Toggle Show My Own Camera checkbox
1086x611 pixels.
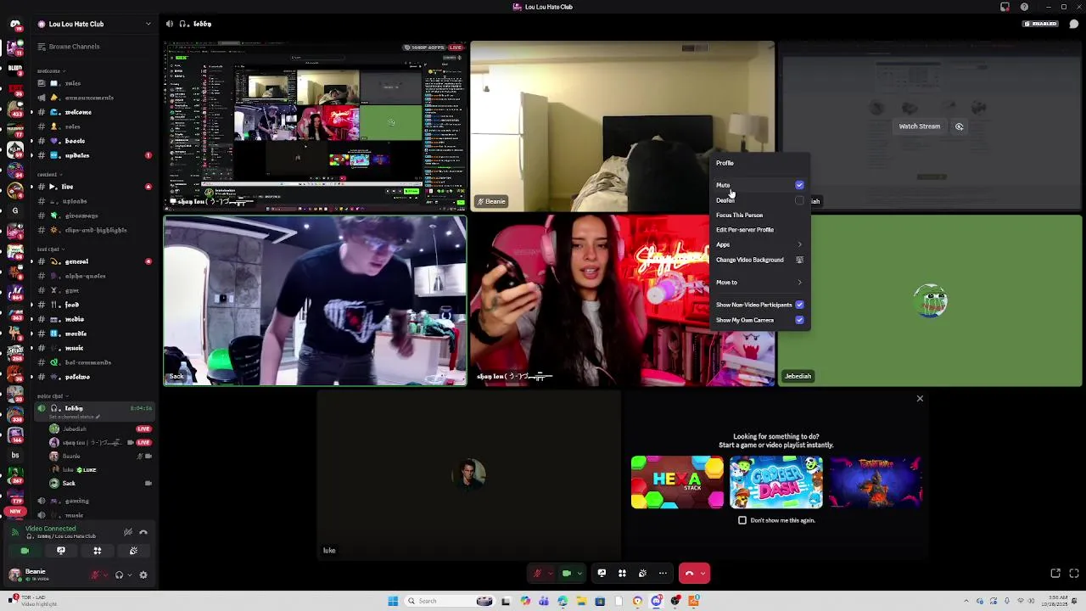[x=799, y=320]
